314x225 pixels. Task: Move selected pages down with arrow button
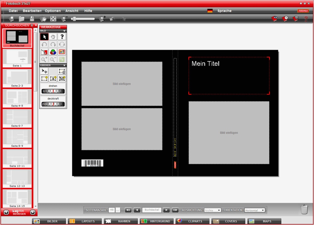coord(33,212)
